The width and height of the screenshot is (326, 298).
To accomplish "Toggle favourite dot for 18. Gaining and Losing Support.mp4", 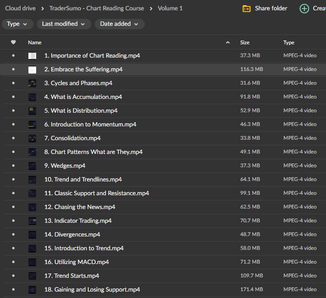I will tap(13, 289).
